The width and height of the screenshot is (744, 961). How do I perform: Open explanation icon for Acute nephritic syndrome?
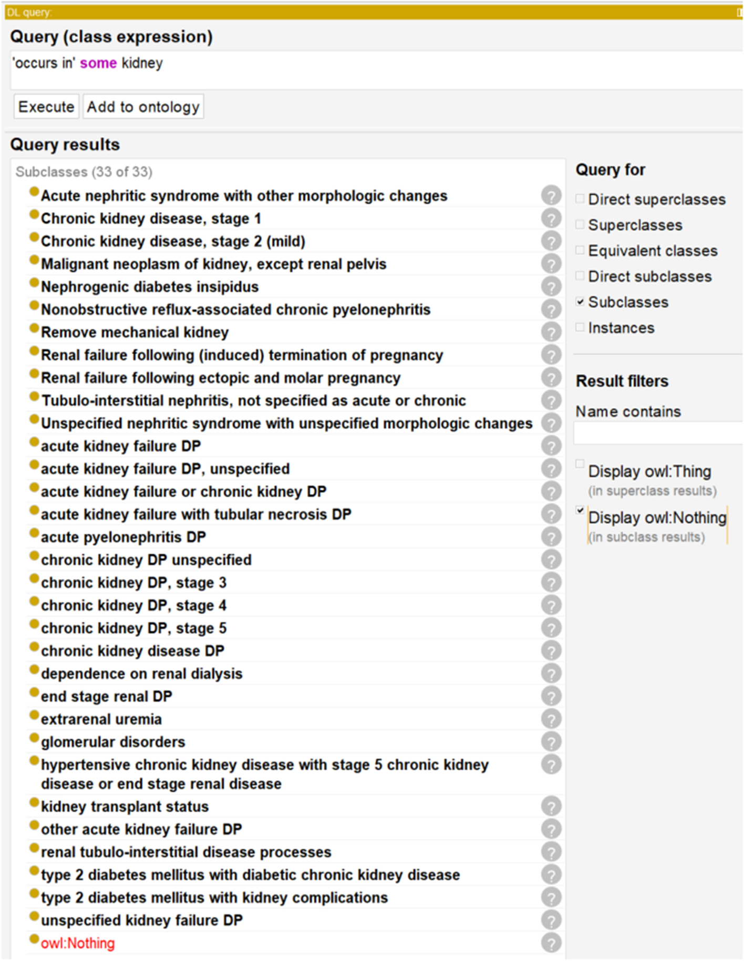(551, 195)
